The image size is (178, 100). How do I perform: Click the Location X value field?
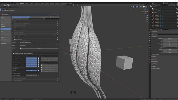[170, 39]
